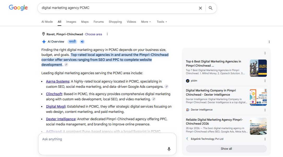The height and width of the screenshot is (157, 283).
Task: Click the piidm favicon
Action: pyautogui.click(x=188, y=81)
